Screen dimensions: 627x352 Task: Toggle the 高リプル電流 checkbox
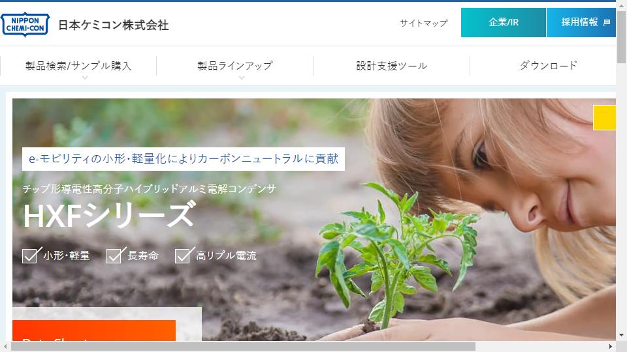point(183,256)
